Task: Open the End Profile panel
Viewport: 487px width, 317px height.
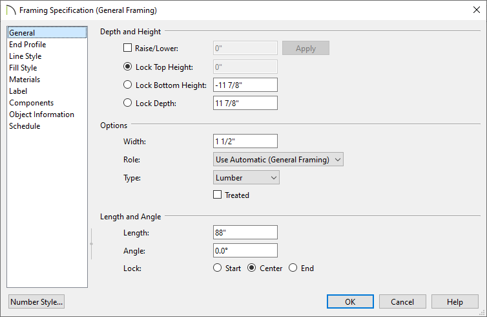Action: click(x=27, y=45)
